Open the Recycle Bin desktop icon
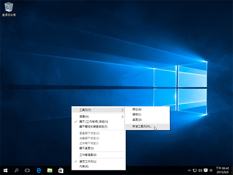This screenshot has height=175, width=233. coord(9,9)
